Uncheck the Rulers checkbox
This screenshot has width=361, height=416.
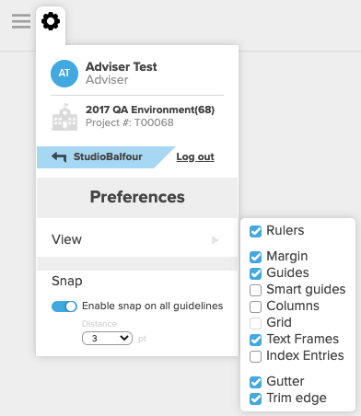pyautogui.click(x=255, y=231)
